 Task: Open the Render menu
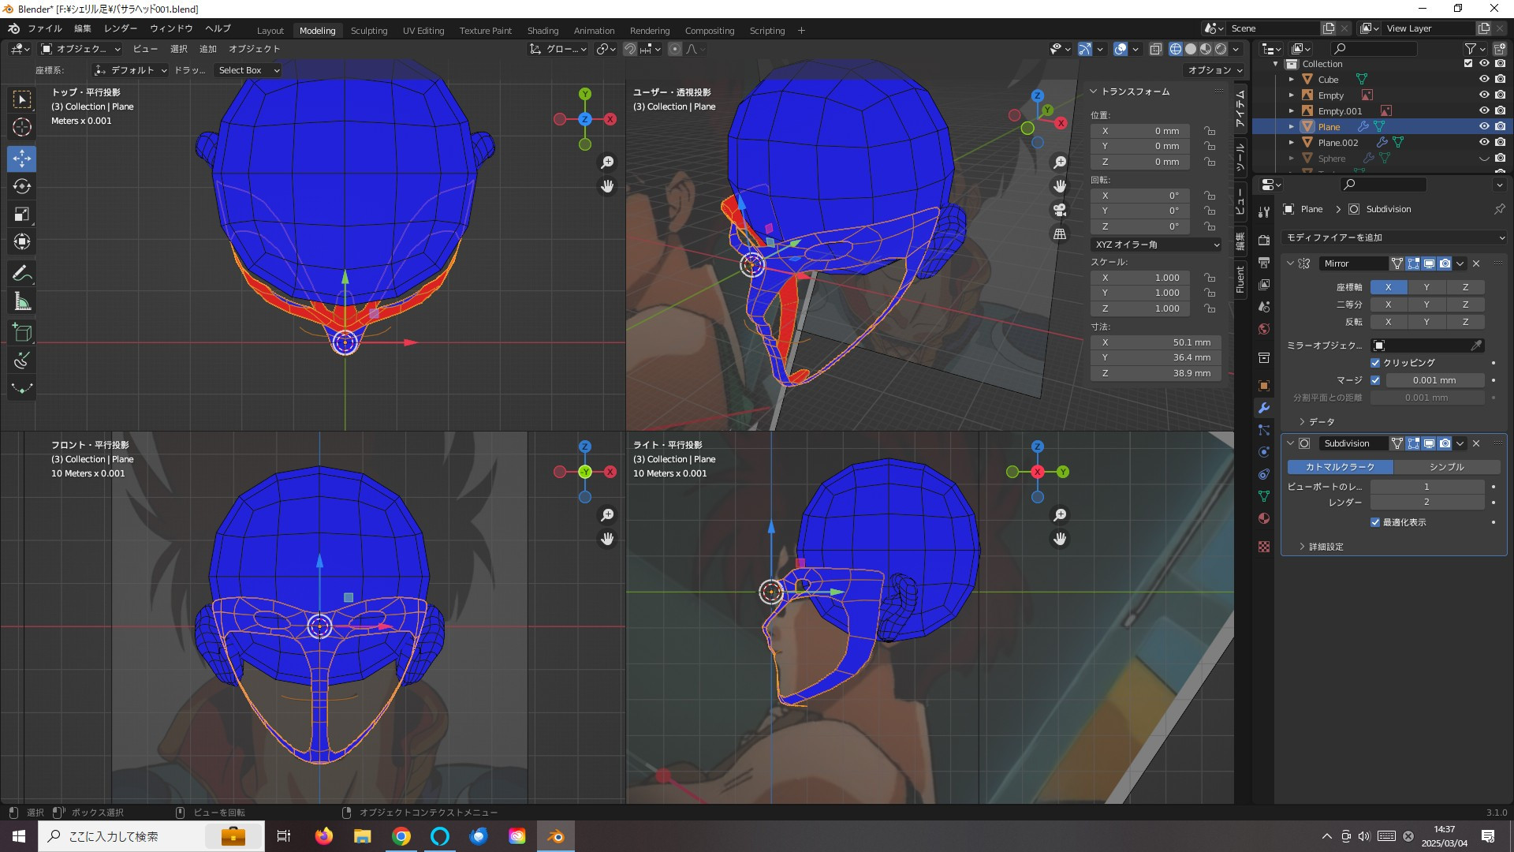121,28
